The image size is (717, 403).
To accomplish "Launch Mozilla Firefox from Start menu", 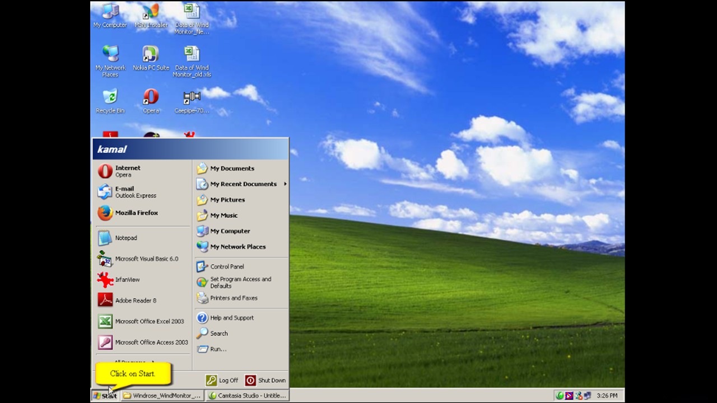I will pyautogui.click(x=142, y=213).
